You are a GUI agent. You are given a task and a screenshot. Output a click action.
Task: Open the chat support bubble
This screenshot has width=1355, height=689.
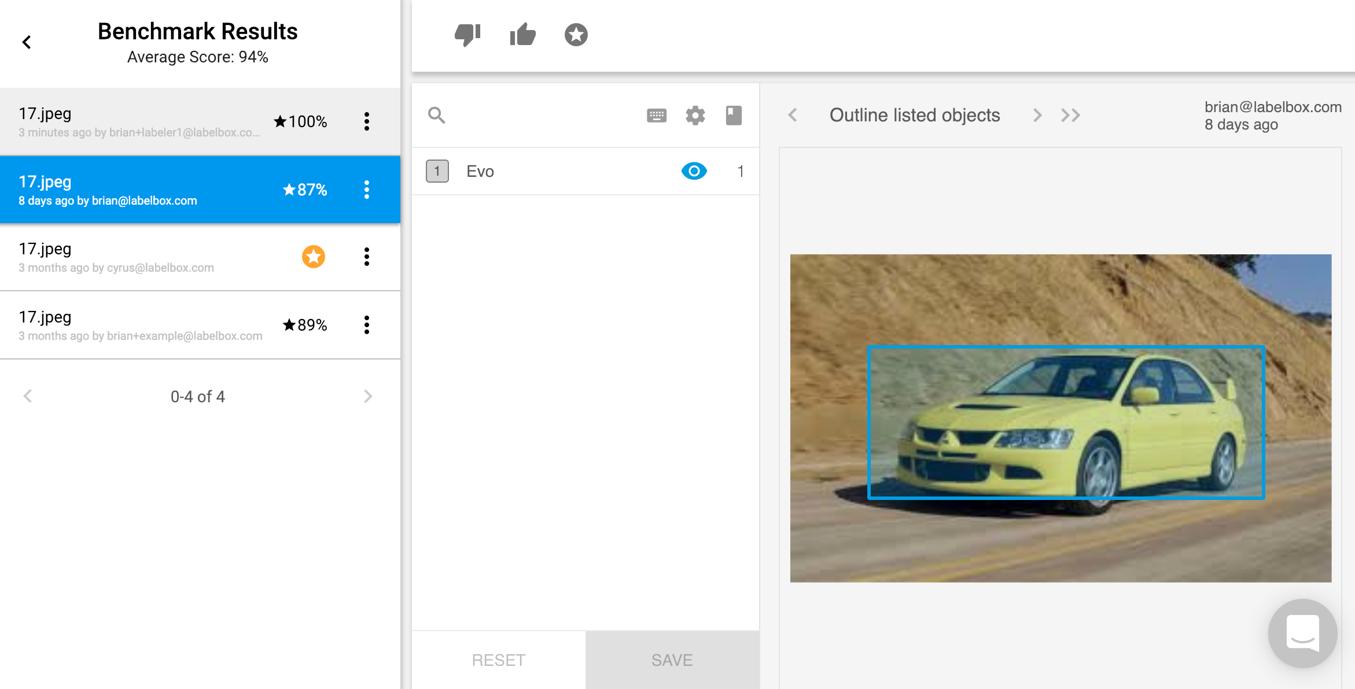(x=1302, y=633)
